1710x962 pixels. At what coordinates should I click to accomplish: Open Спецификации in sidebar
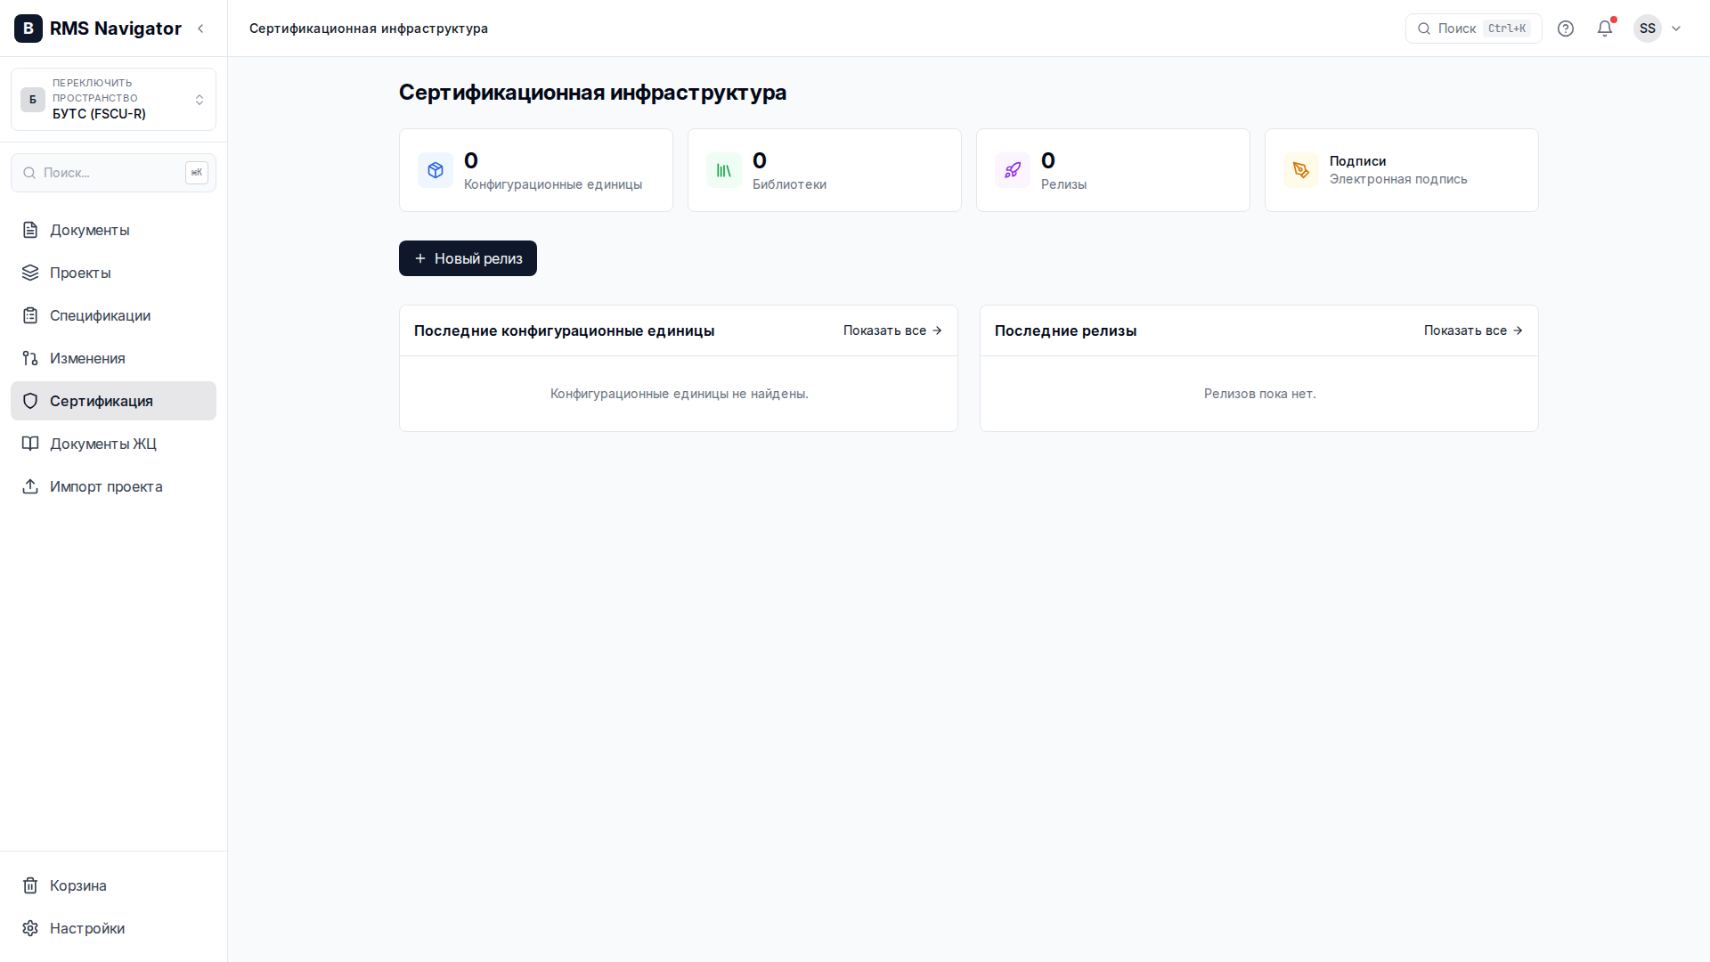point(113,315)
